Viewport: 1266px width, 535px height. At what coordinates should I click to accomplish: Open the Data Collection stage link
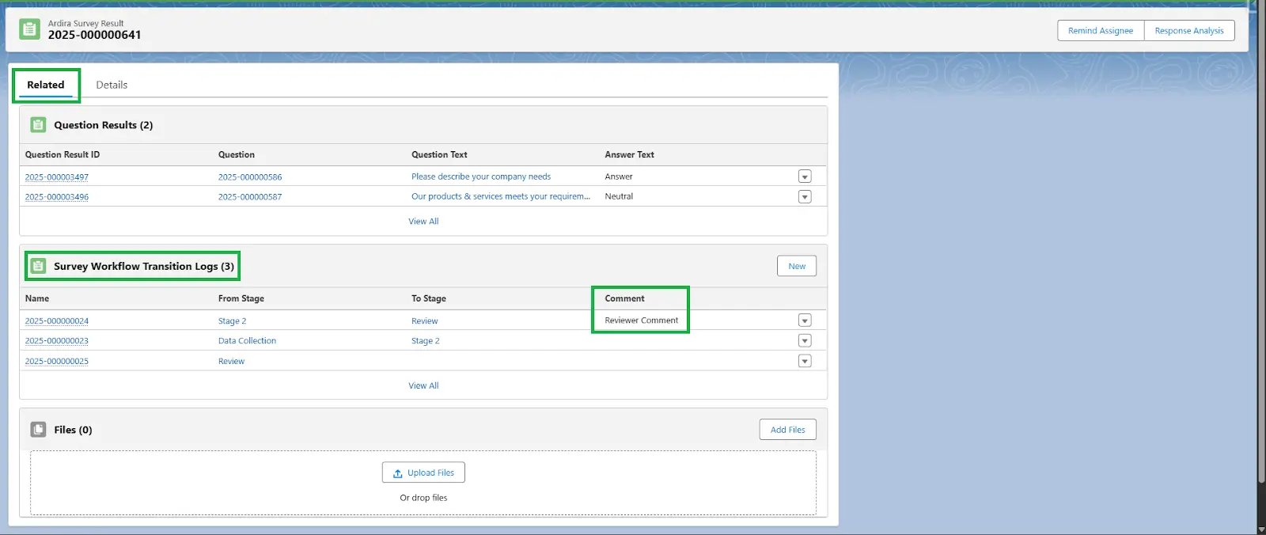248,341
